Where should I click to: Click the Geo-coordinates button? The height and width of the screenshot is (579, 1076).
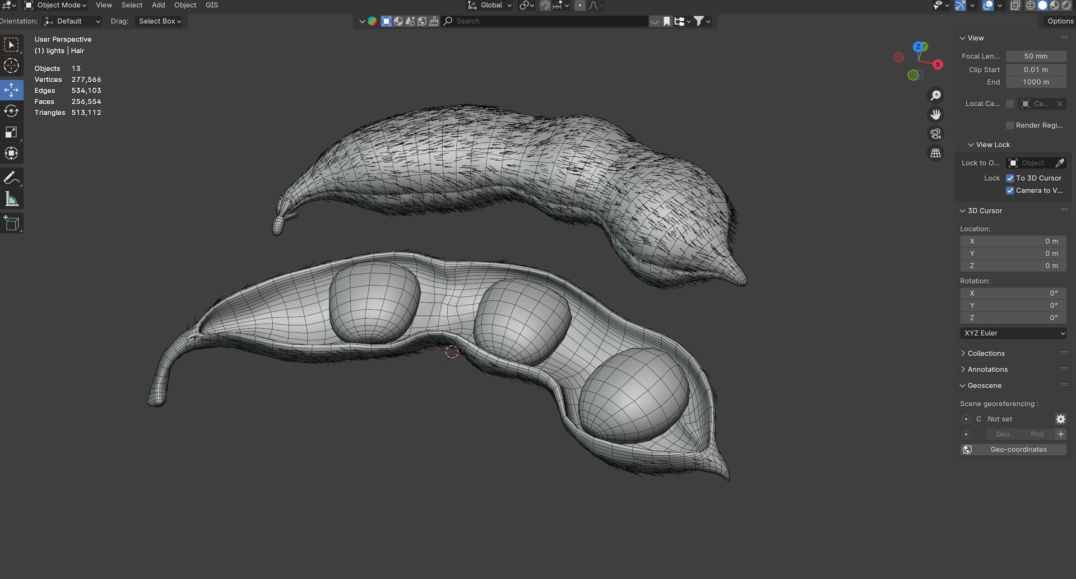coord(1013,450)
